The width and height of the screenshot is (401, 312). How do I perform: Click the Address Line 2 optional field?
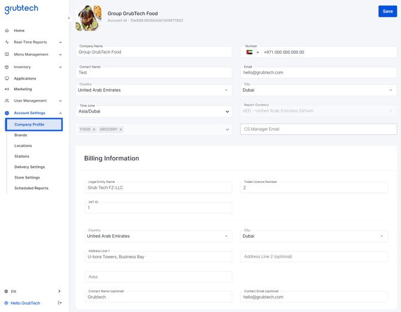(314, 256)
